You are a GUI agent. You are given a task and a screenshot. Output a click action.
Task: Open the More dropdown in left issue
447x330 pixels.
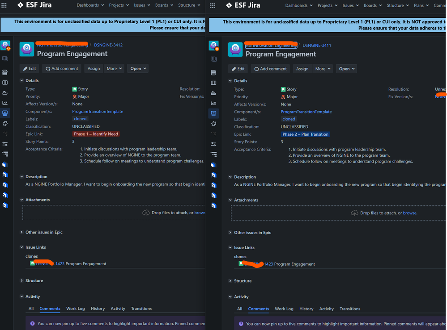tap(114, 69)
